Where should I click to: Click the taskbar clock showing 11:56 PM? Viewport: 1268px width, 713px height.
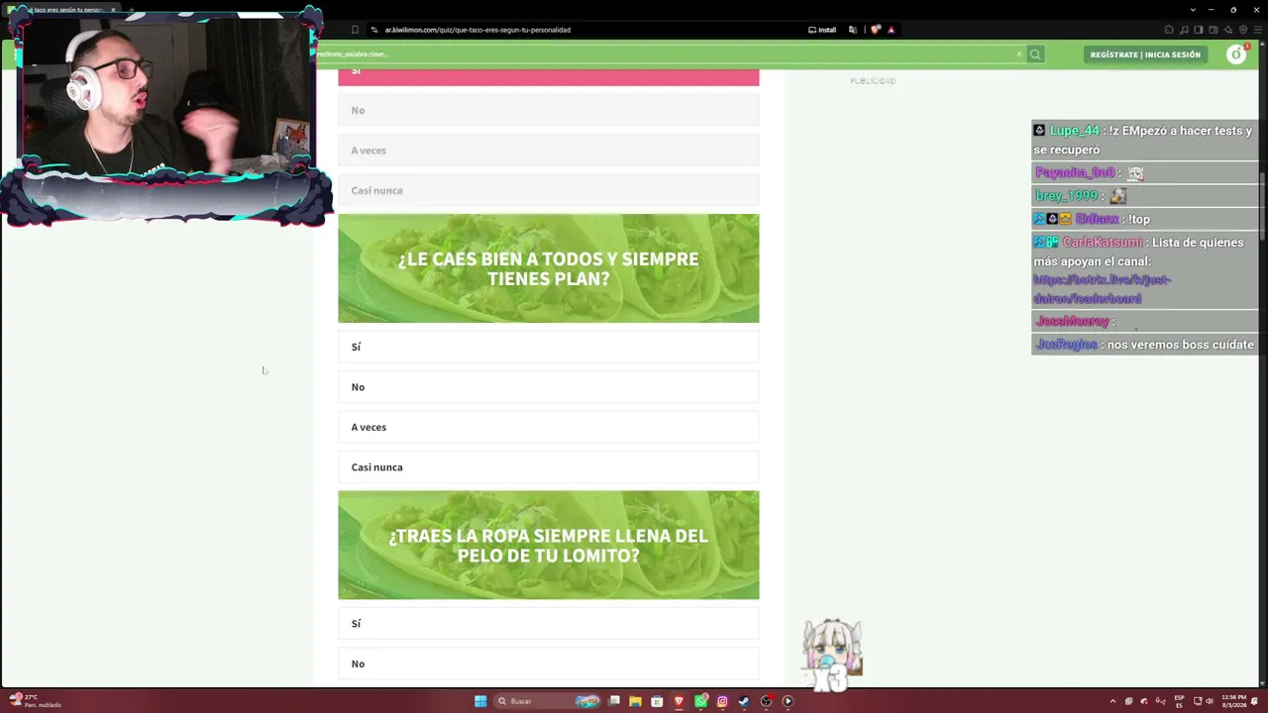tap(1234, 701)
